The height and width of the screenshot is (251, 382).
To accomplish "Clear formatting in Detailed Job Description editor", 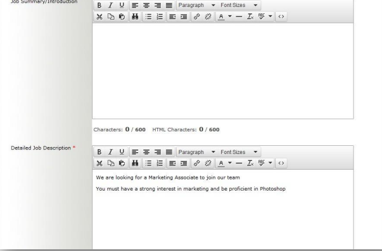I will 250,163.
